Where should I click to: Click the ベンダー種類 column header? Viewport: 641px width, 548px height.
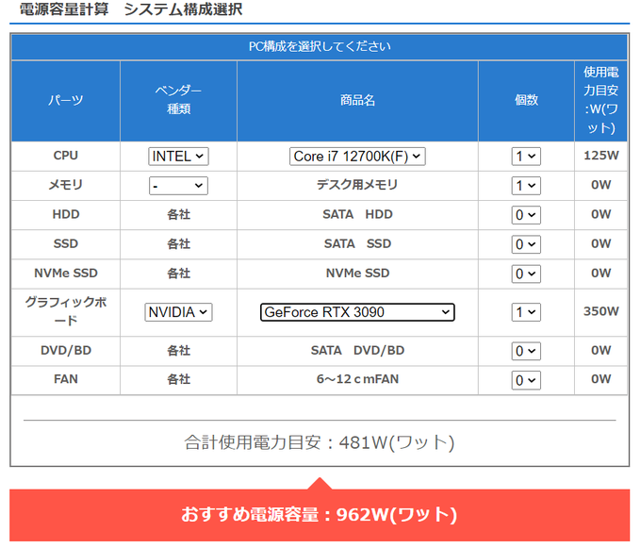coord(178,100)
